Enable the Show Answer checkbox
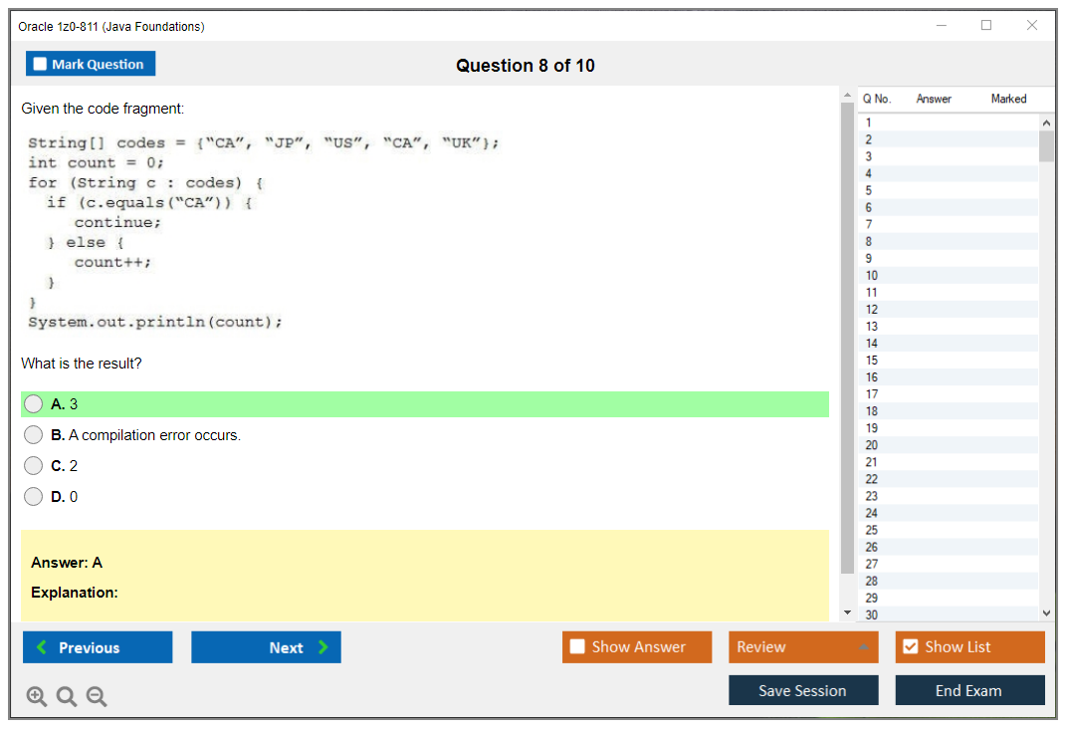Image resolution: width=1070 pixels, height=732 pixels. click(x=577, y=646)
